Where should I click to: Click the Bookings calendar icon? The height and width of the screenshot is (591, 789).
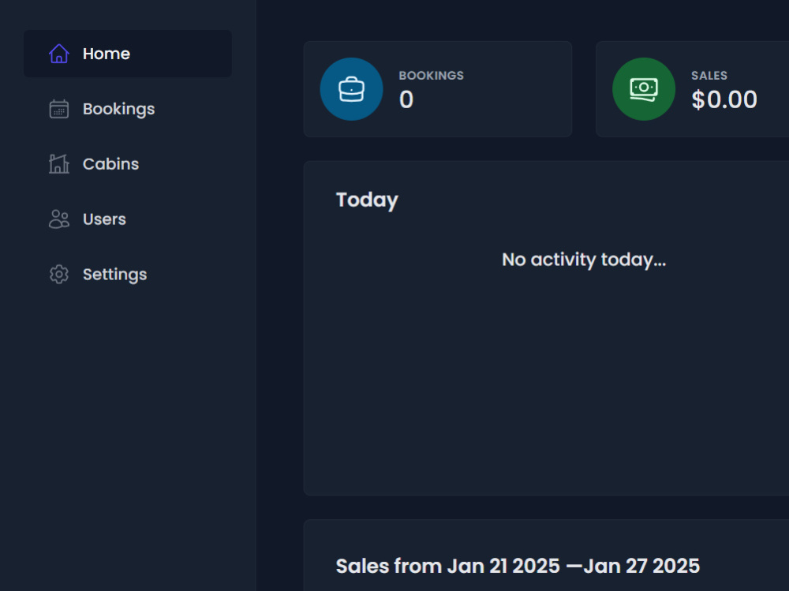[x=59, y=109]
